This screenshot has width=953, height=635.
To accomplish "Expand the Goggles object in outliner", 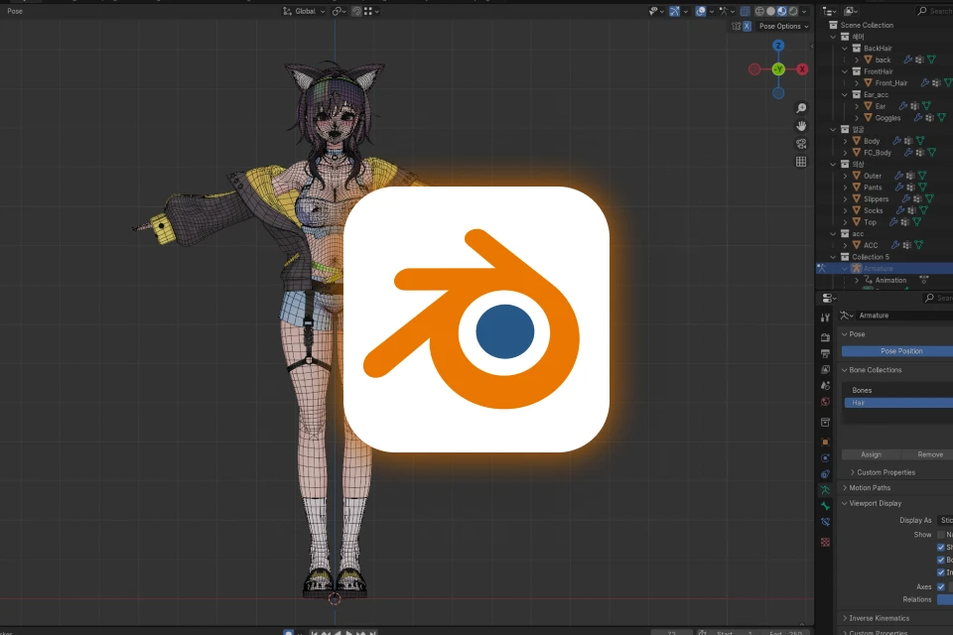I will point(857,118).
